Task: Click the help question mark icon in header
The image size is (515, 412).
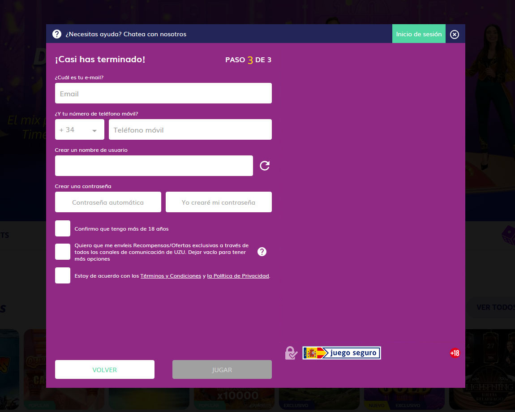Action: click(57, 34)
